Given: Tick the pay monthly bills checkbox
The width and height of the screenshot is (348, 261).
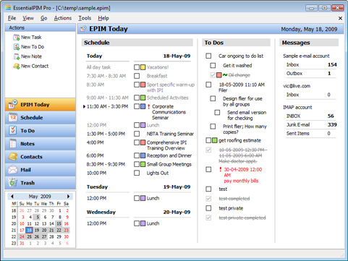Looking at the screenshot, I should click(208, 169).
